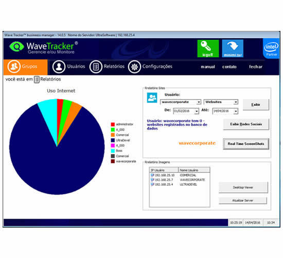
Task: Click fechar to close the app
Action: pos(256,67)
